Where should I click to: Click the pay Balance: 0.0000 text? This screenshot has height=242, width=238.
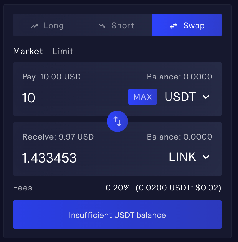coord(179,77)
